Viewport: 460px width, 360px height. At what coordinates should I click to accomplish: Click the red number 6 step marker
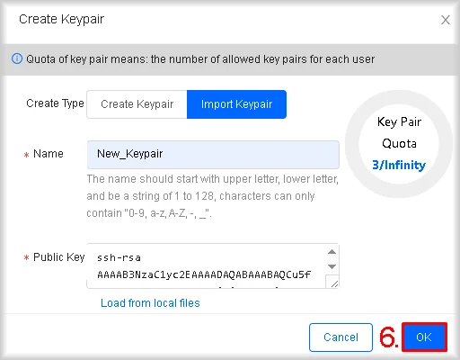click(x=389, y=337)
